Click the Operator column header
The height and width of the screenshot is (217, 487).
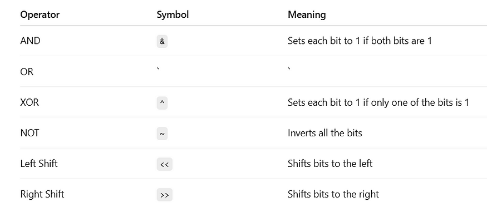(40, 14)
